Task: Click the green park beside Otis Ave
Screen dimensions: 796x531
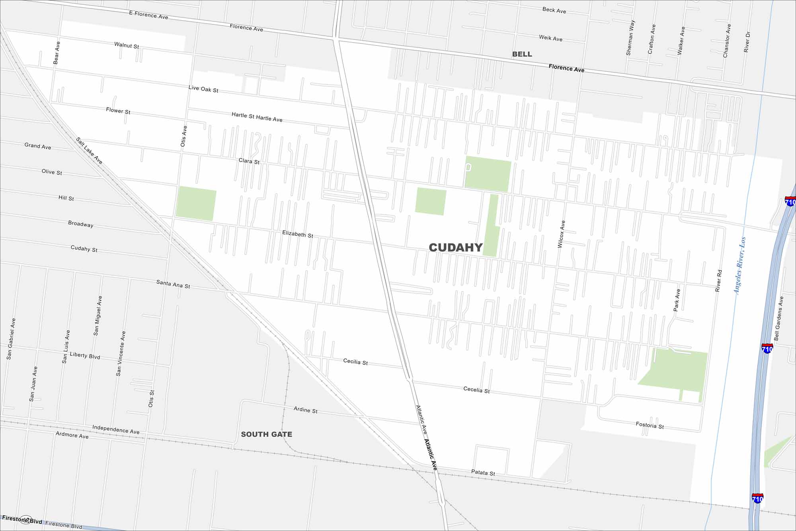Action: click(x=196, y=204)
